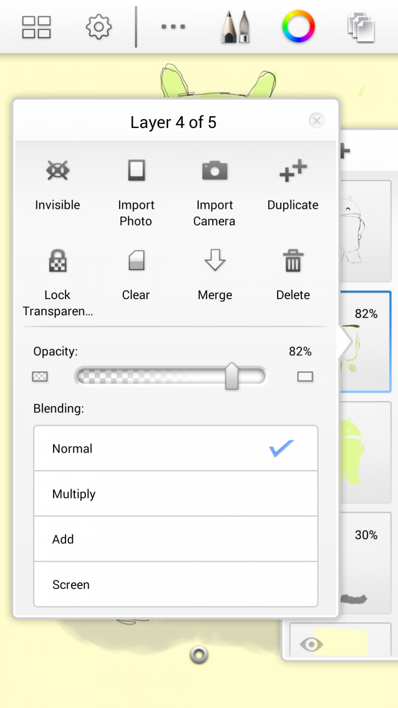This screenshot has height=708, width=398.
Task: Clear the layer contents
Action: click(136, 260)
